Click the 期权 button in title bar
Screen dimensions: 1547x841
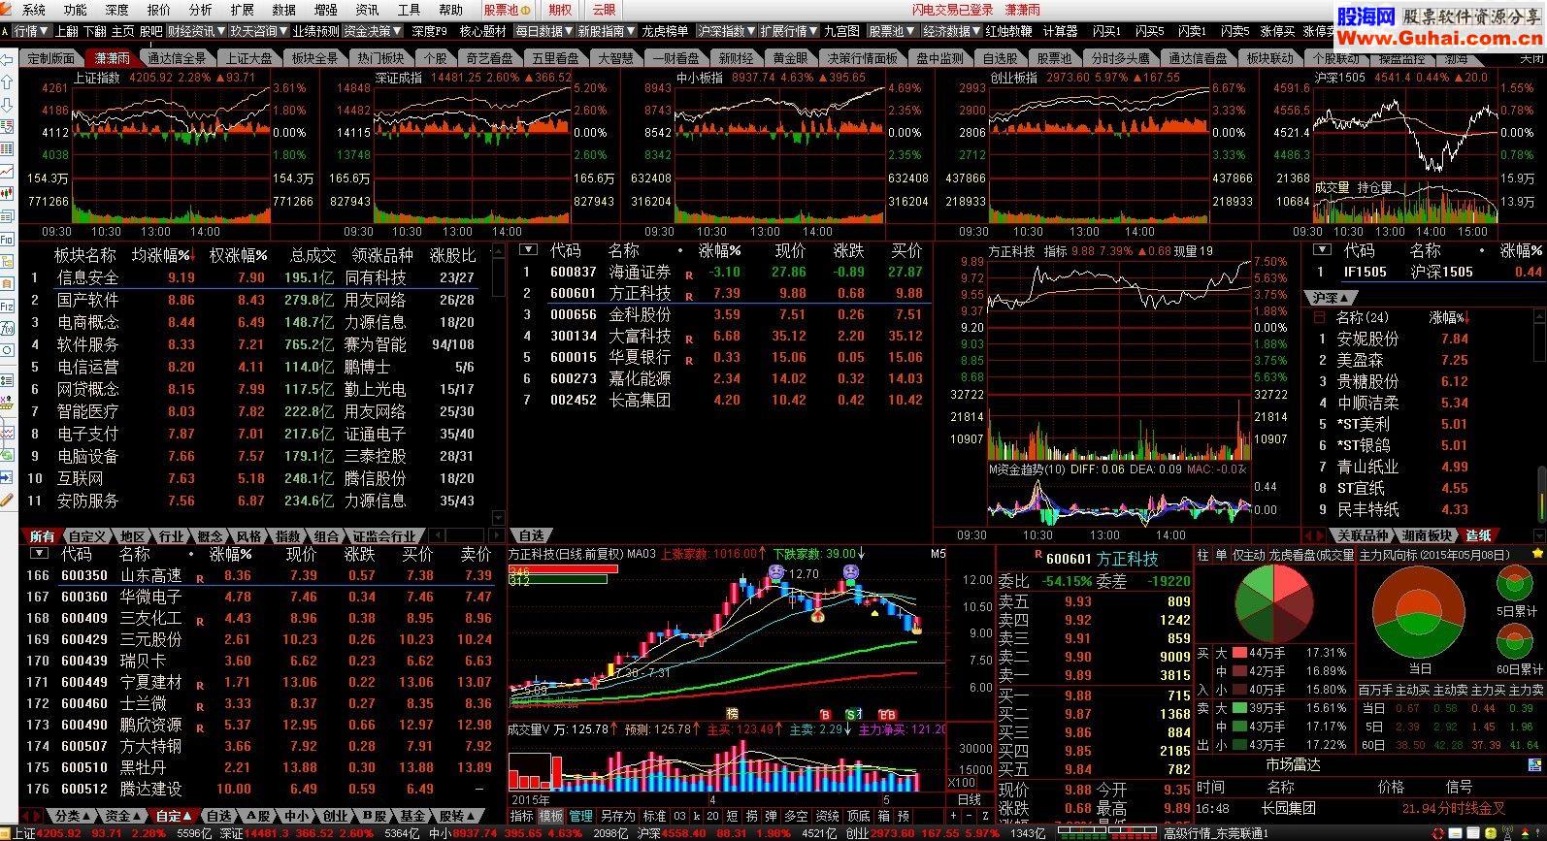pyautogui.click(x=560, y=10)
